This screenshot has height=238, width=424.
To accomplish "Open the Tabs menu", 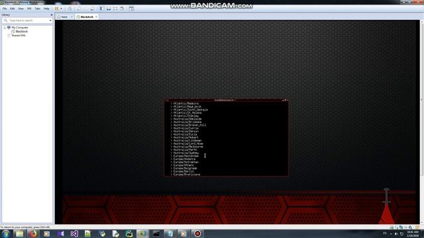I will 37,9.
